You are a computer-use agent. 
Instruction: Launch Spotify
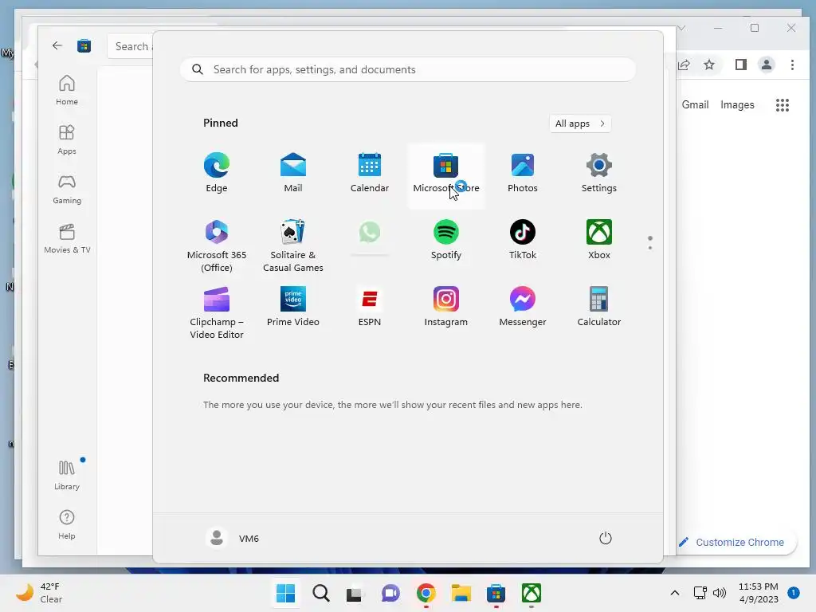click(x=446, y=240)
